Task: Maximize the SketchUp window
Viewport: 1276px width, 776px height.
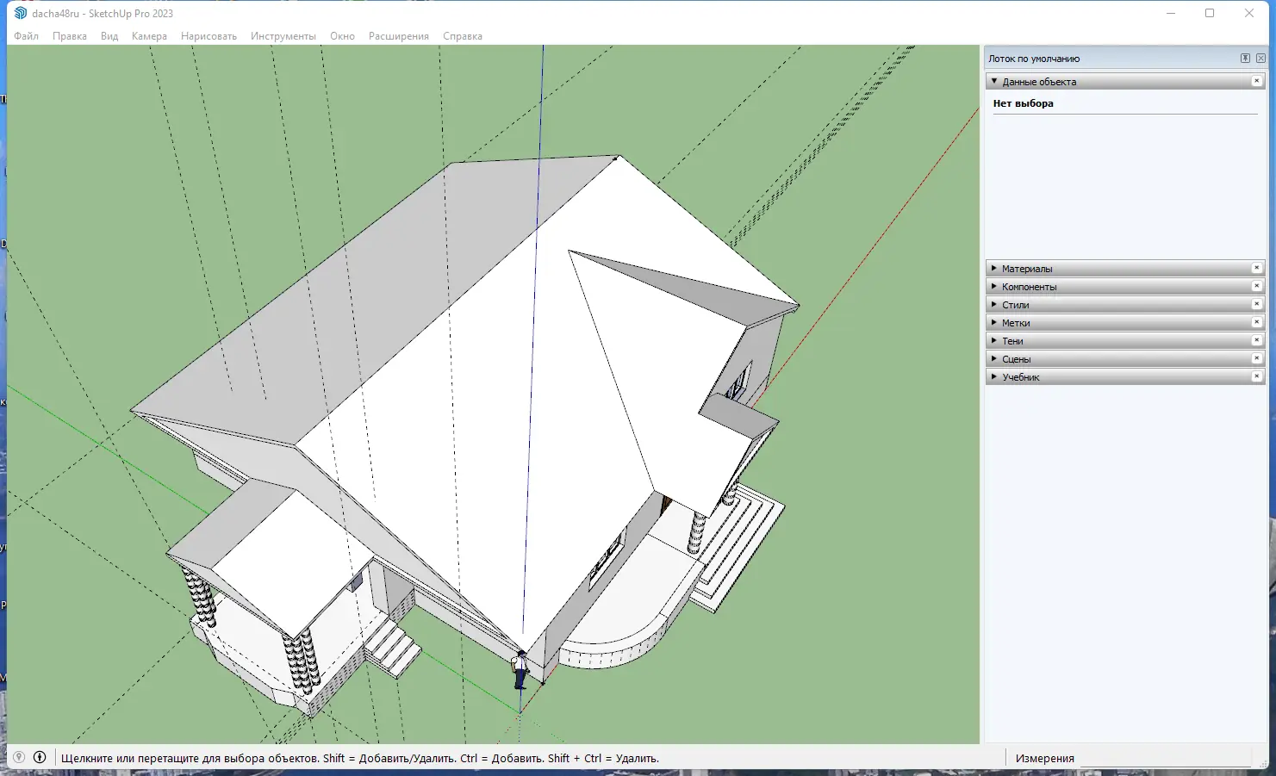Action: pyautogui.click(x=1210, y=13)
